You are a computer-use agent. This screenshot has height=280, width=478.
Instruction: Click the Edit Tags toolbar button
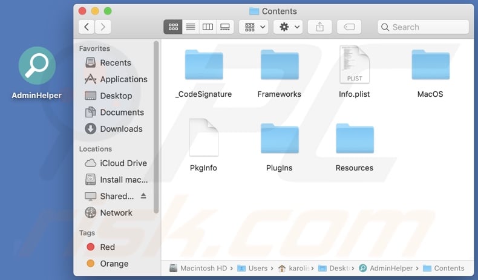coord(349,27)
